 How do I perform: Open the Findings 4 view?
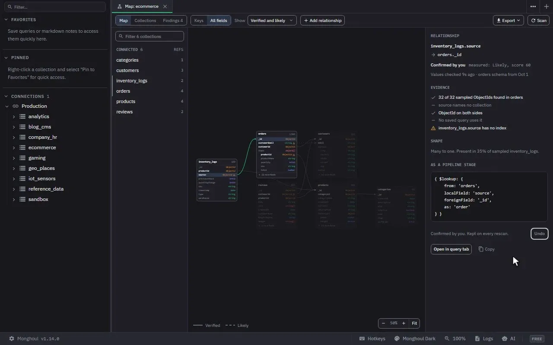pyautogui.click(x=173, y=20)
